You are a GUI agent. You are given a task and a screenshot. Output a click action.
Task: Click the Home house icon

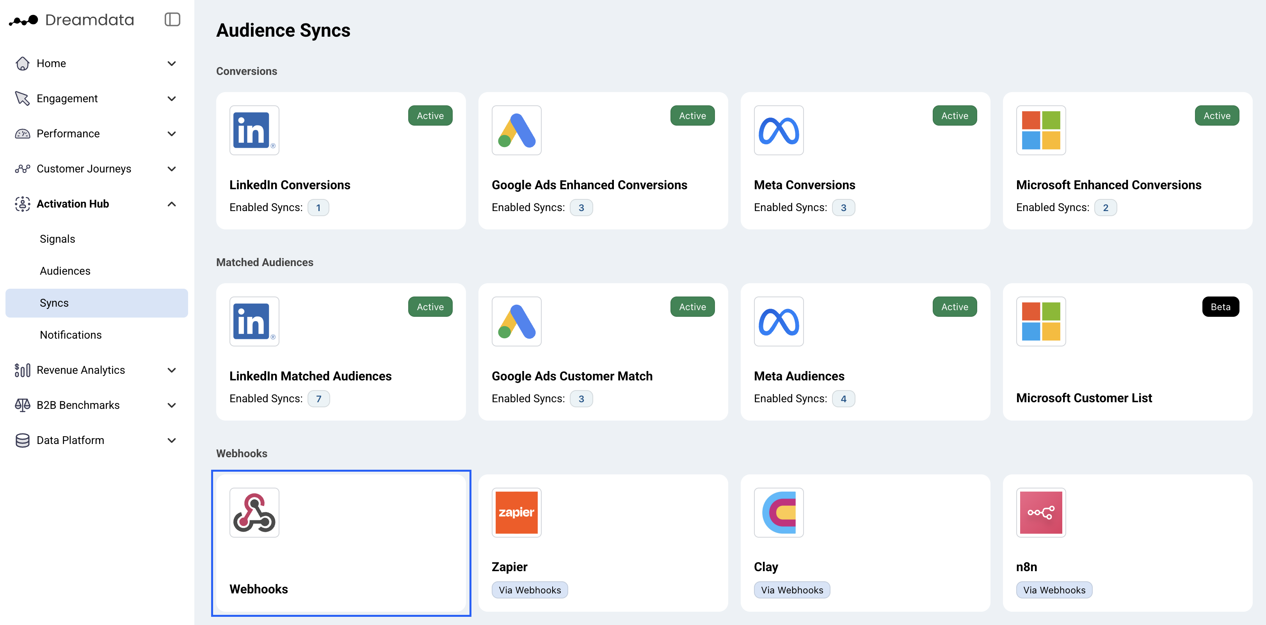(23, 63)
